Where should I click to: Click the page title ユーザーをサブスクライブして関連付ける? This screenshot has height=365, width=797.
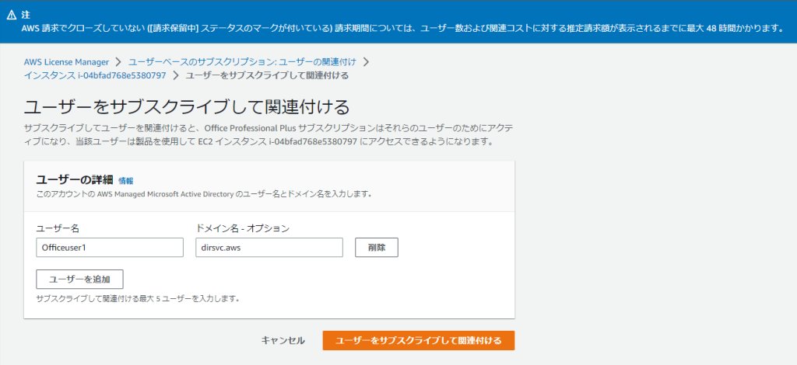187,107
